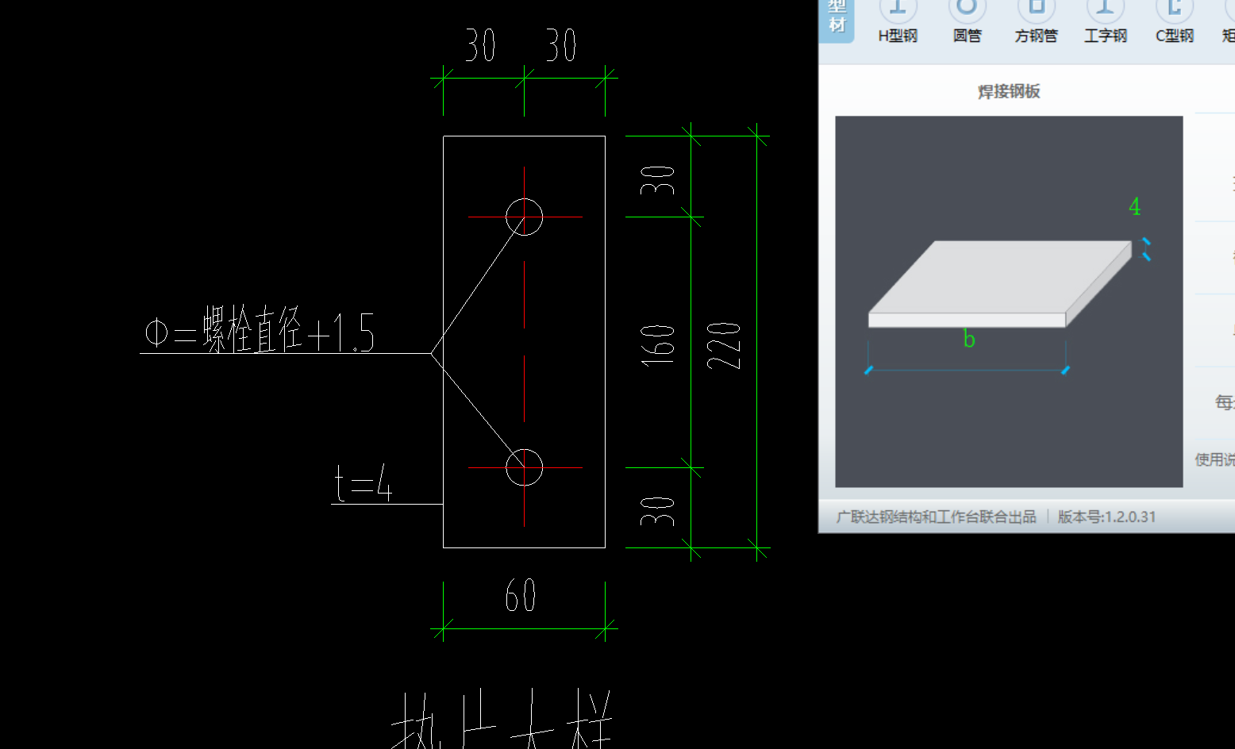Viewport: 1235px width, 749px height.
Task: Click the 版本号:1.2.0.31 version text
Action: (x=1106, y=517)
